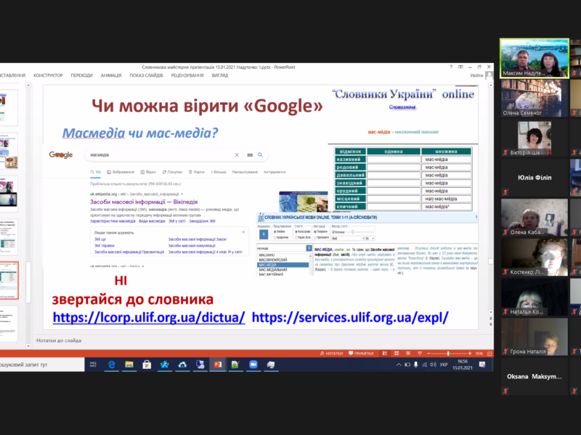Open File Explorer from the taskbar
This screenshot has width=581, height=435.
[x=129, y=364]
